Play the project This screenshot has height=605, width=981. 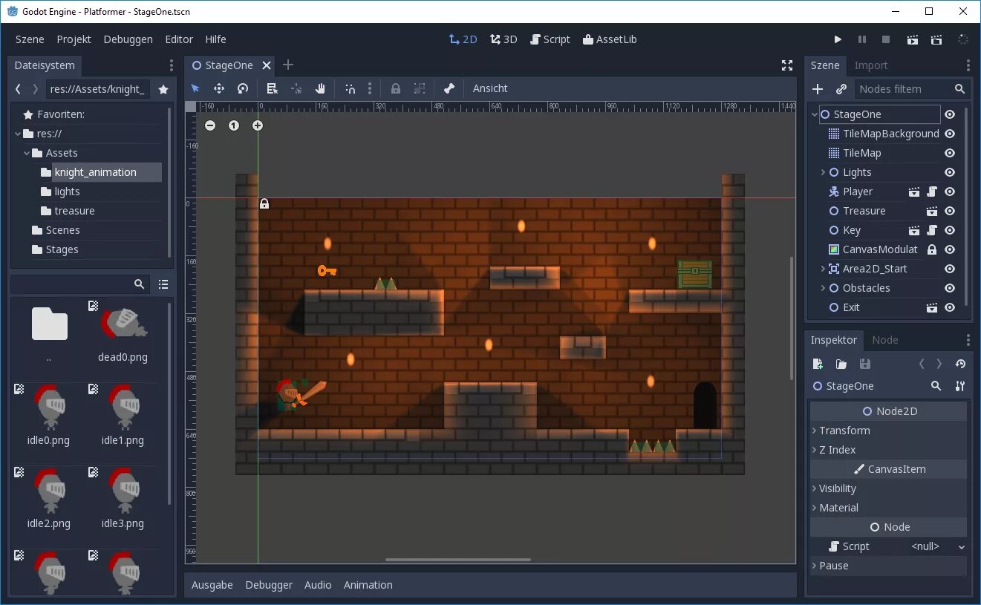(838, 39)
